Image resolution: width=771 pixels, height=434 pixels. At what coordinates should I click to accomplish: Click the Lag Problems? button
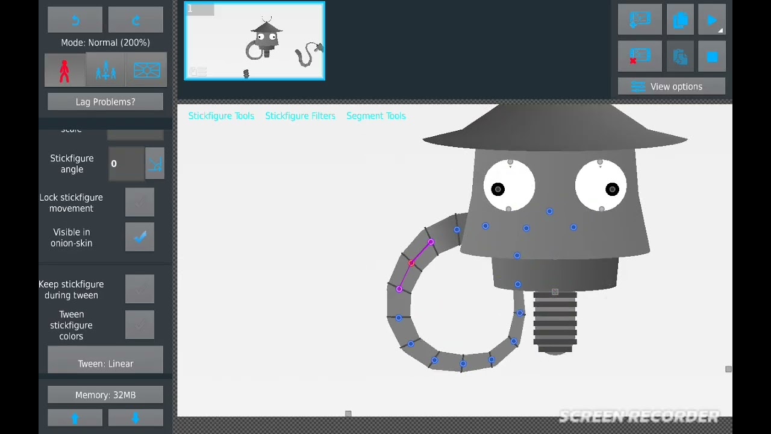105,102
